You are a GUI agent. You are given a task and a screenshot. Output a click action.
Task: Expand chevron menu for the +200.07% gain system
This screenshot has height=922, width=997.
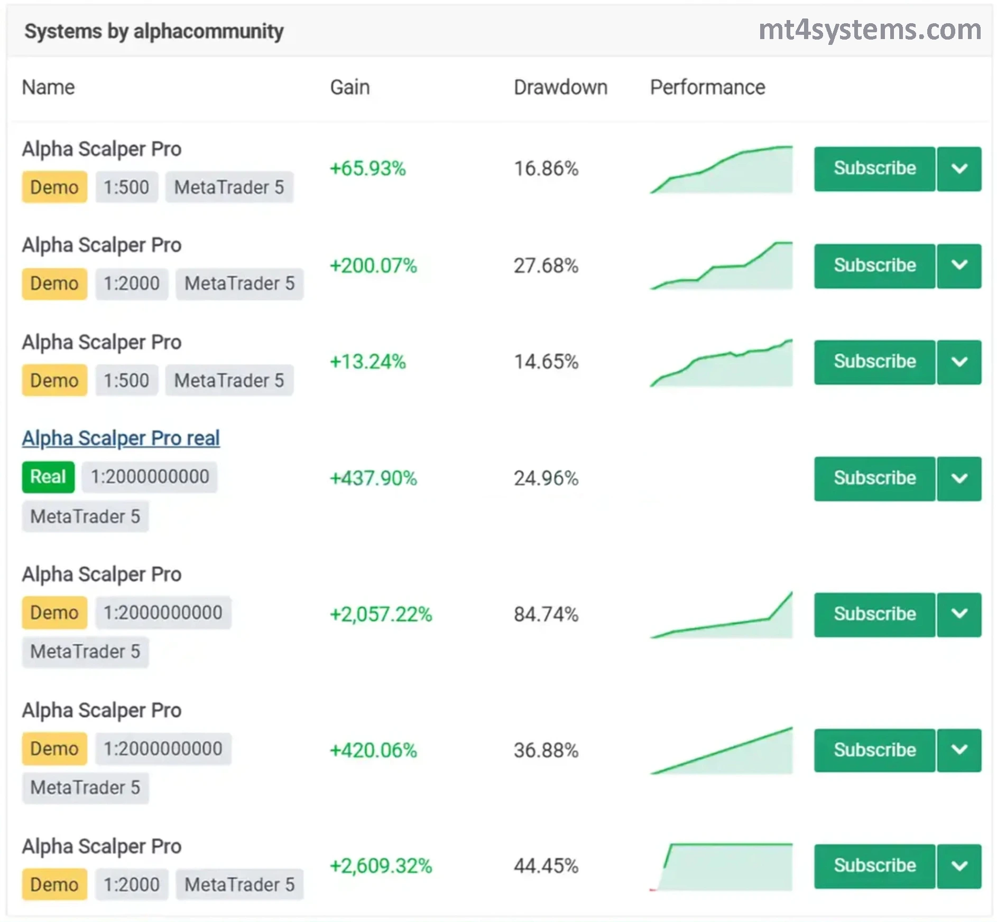click(x=959, y=266)
